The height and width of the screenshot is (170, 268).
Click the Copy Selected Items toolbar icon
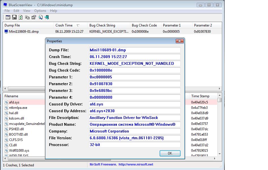point(27,17)
